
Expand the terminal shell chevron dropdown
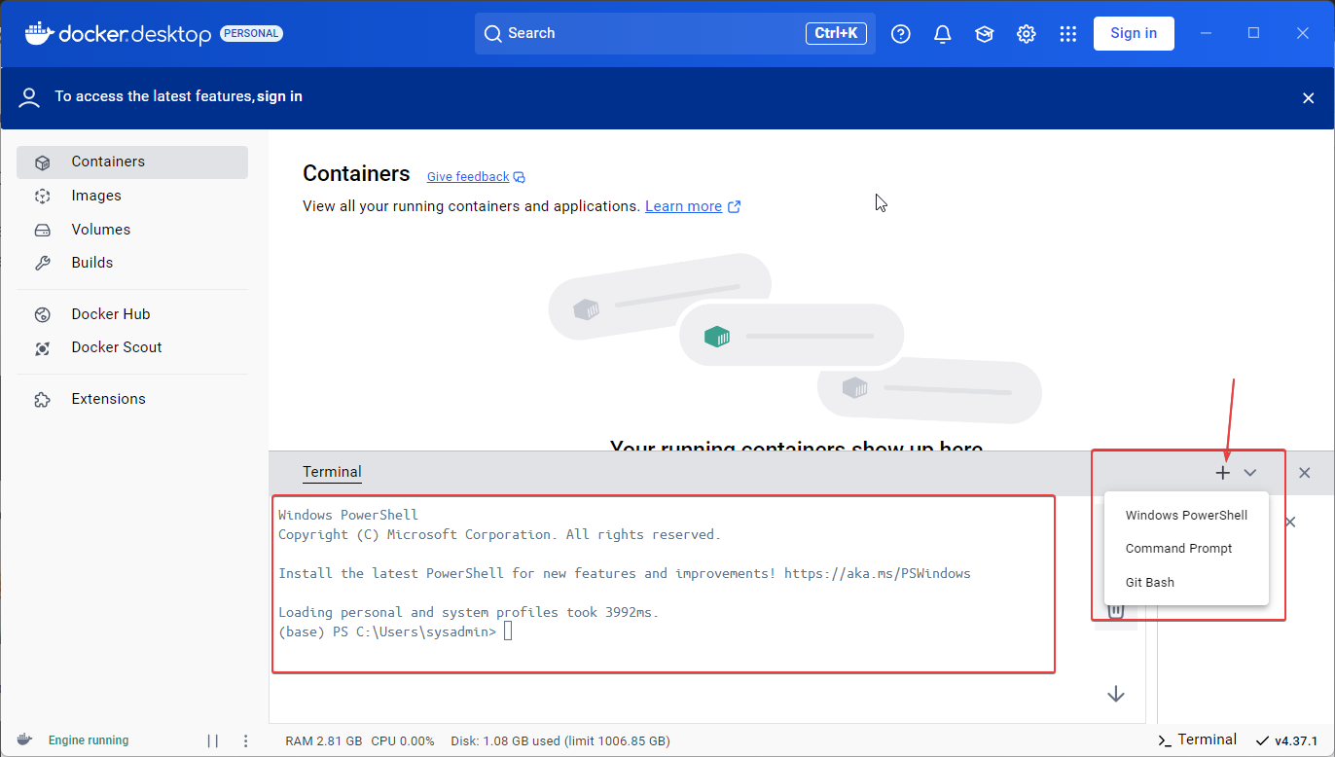coord(1250,473)
